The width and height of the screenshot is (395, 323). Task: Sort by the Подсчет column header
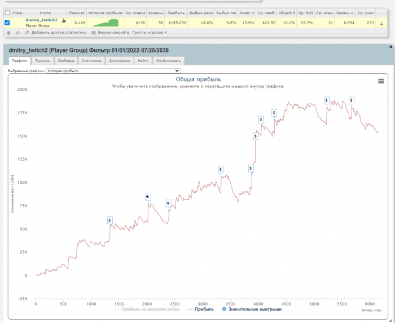point(77,13)
